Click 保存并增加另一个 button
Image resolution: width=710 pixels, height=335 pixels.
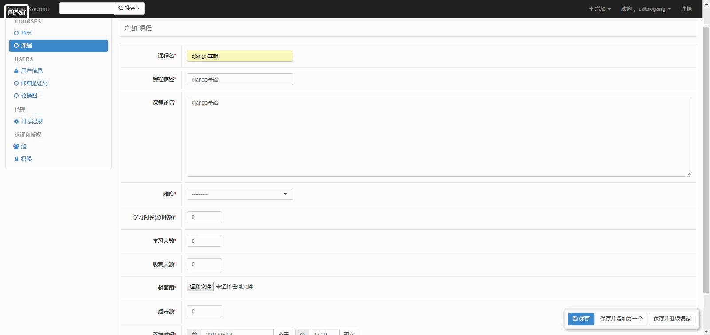point(621,319)
